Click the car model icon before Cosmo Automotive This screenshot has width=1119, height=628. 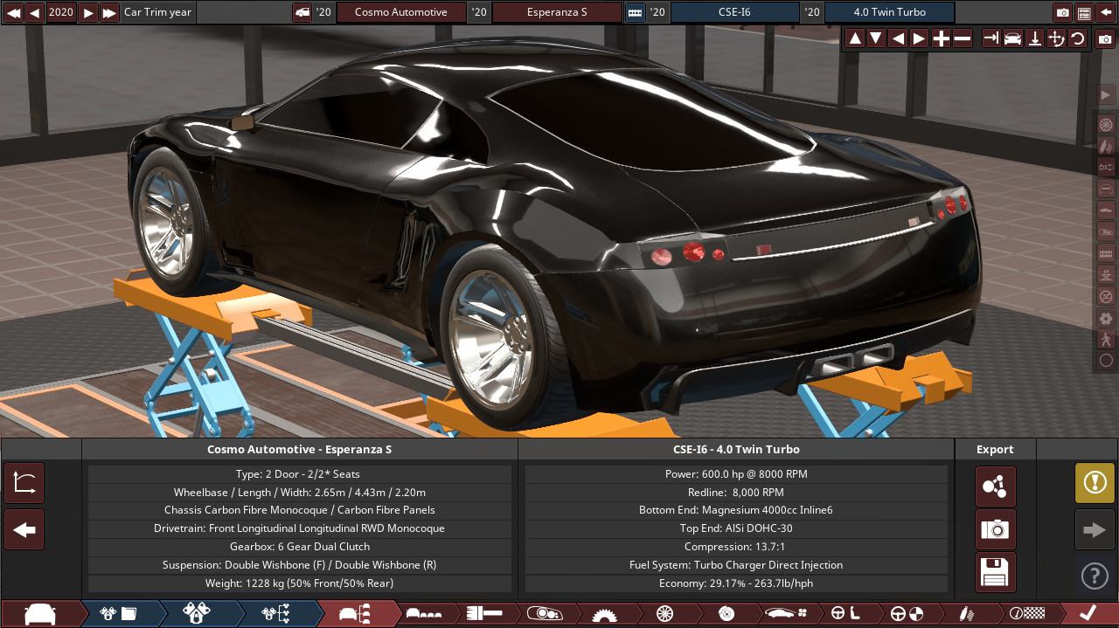click(x=302, y=12)
